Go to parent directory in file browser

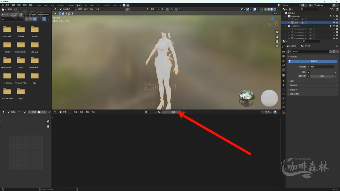point(11,15)
